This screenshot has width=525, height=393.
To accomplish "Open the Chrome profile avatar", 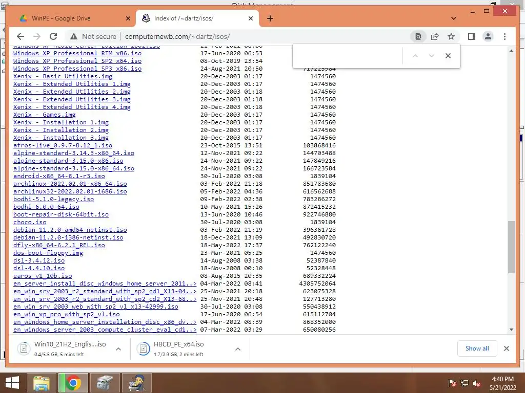I will point(488,36).
